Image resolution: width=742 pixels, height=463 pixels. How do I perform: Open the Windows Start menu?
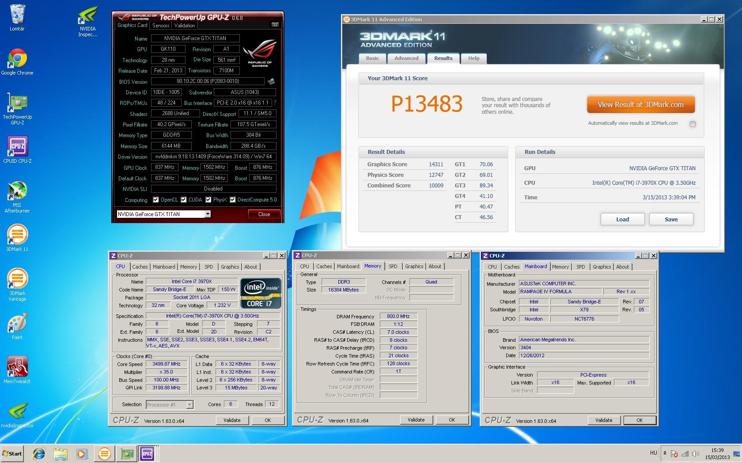[12, 453]
